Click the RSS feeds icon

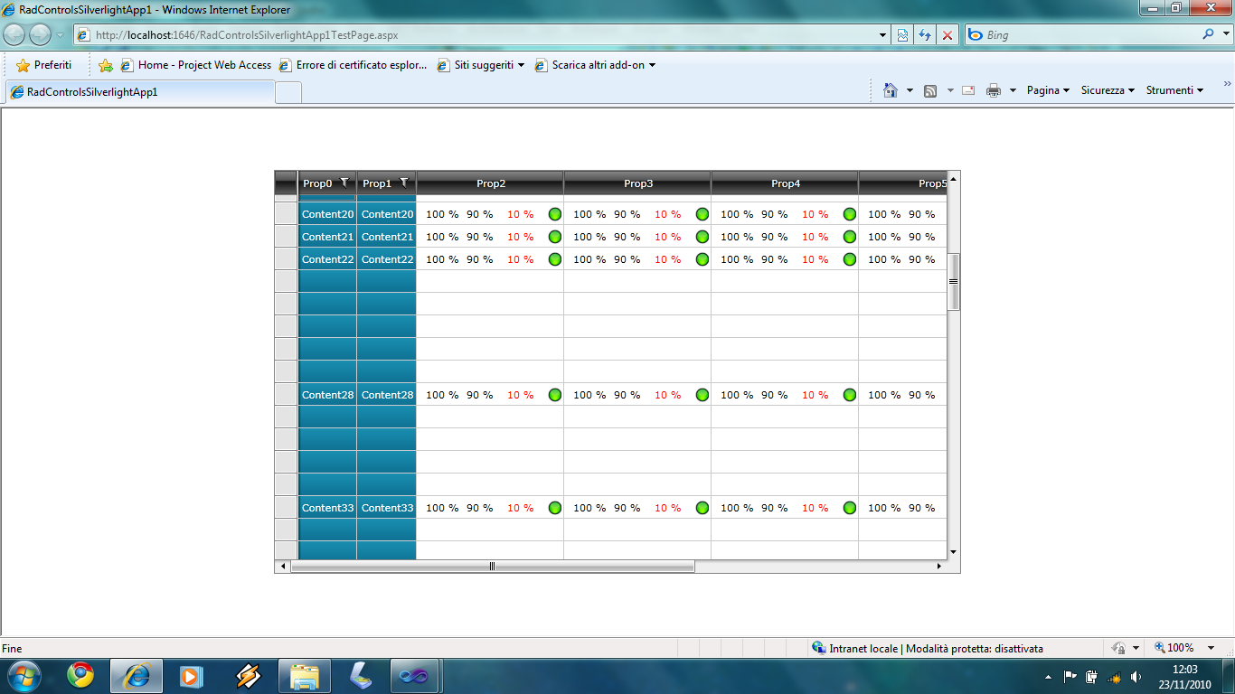pyautogui.click(x=930, y=90)
